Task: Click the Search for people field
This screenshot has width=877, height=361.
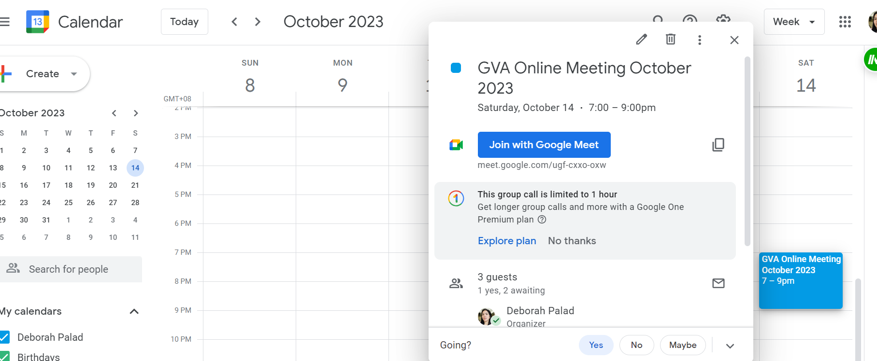Action: (71, 269)
